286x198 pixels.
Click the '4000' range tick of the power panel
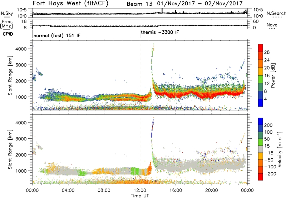(21, 49)
